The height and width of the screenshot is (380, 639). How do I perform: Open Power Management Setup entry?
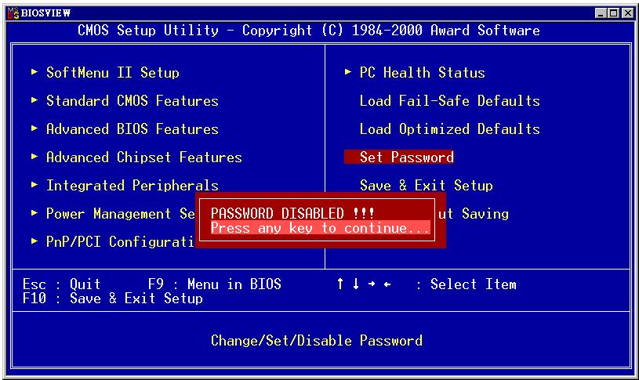click(x=121, y=214)
